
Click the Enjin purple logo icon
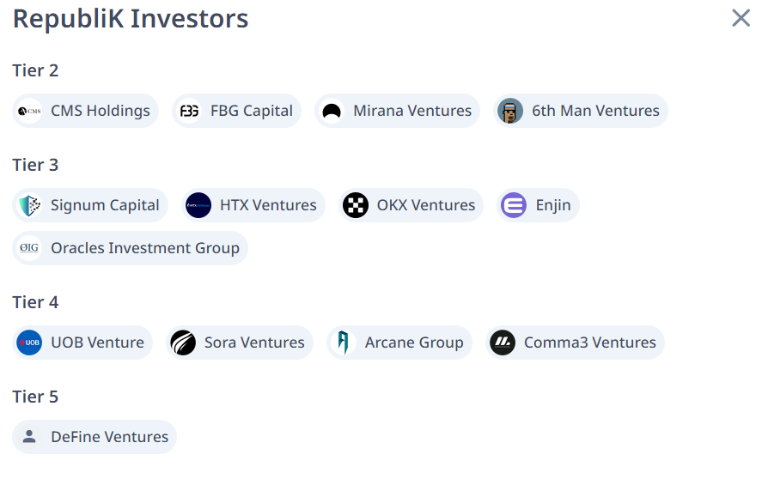[514, 205]
